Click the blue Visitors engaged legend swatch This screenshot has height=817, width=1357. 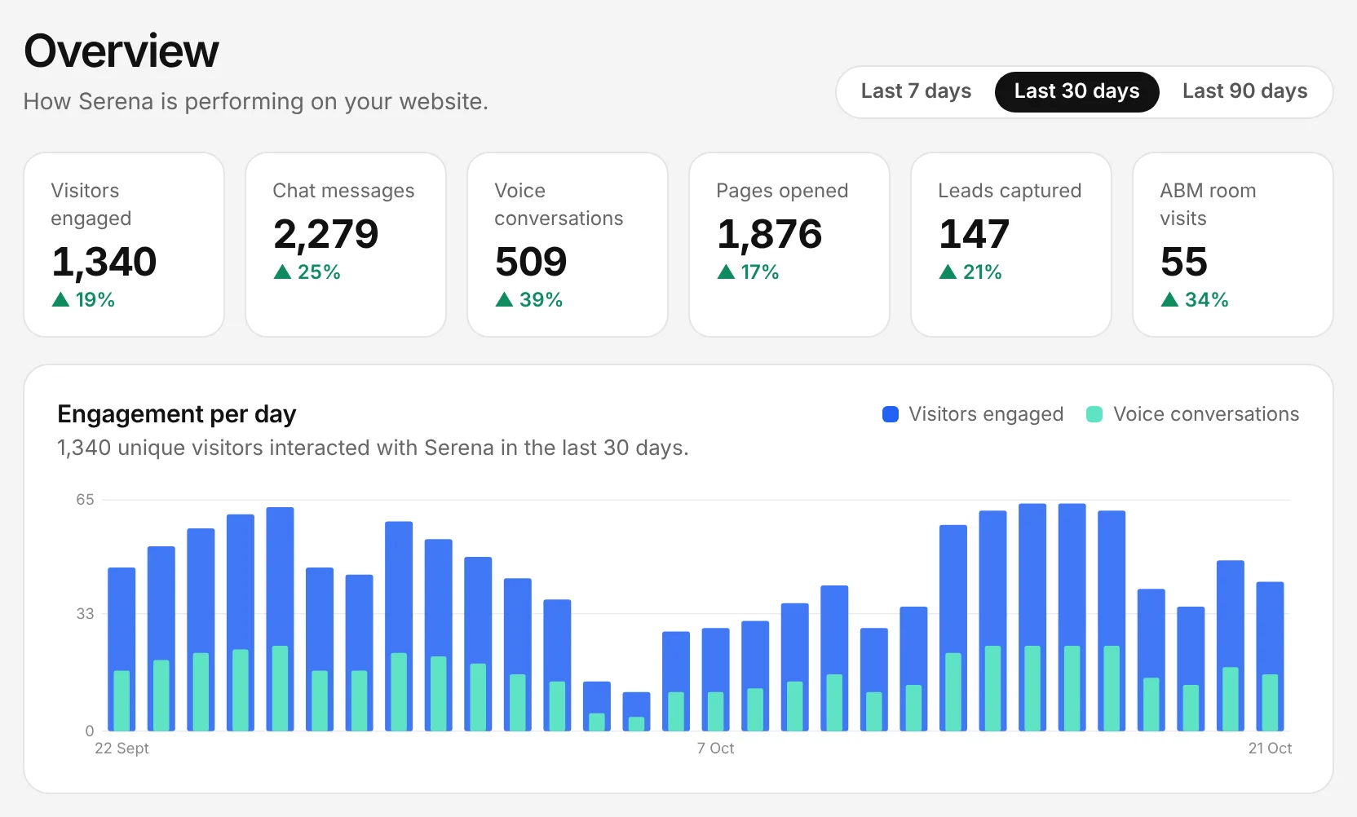coord(891,414)
